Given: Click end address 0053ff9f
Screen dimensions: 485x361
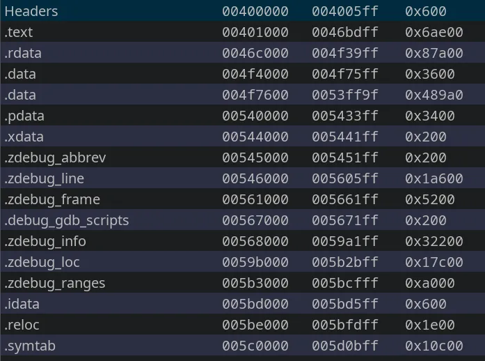Looking at the screenshot, I should point(345,95).
